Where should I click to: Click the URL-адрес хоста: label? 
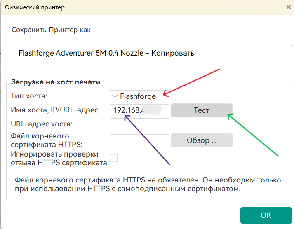tap(42, 124)
